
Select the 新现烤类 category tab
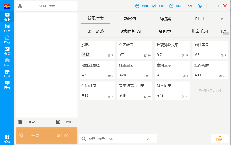coord(96,18)
